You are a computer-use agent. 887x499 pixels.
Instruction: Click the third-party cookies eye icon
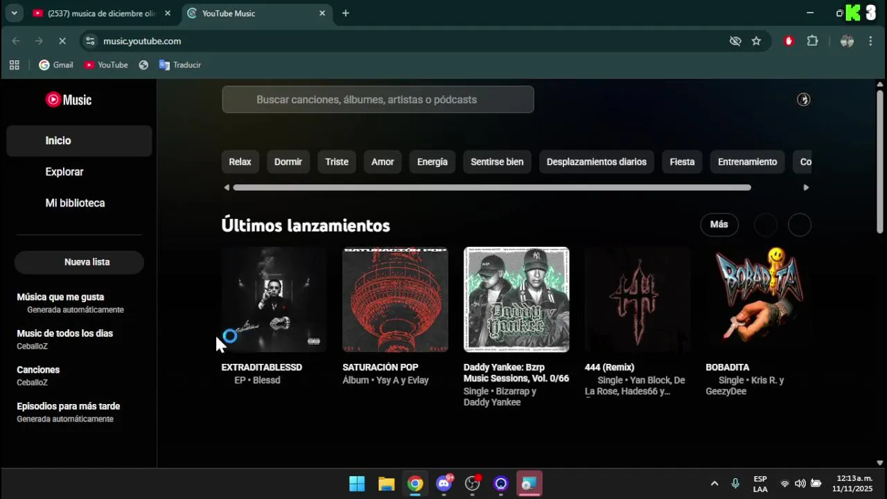click(735, 41)
